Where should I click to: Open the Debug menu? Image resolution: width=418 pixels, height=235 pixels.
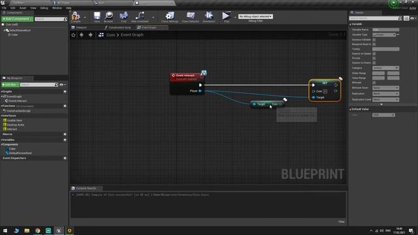pyautogui.click(x=44, y=8)
